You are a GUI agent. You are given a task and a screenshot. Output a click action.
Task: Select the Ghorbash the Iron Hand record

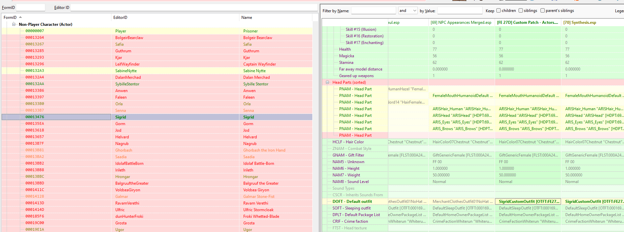point(157,150)
